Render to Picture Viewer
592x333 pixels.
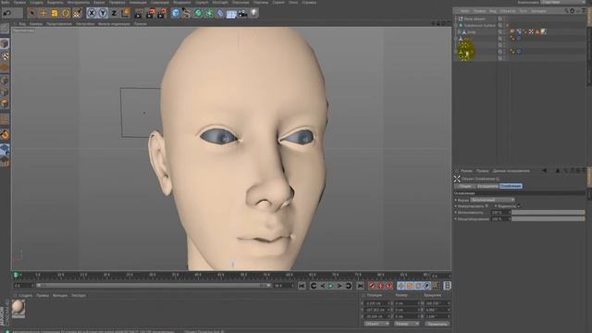[150, 14]
